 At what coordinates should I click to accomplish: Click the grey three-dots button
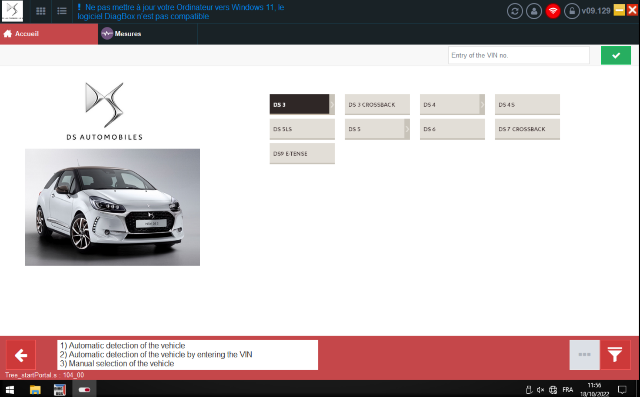click(x=584, y=355)
